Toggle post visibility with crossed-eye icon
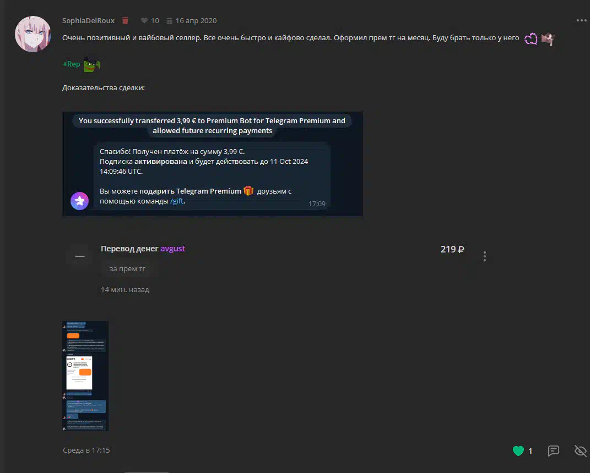 coord(580,451)
